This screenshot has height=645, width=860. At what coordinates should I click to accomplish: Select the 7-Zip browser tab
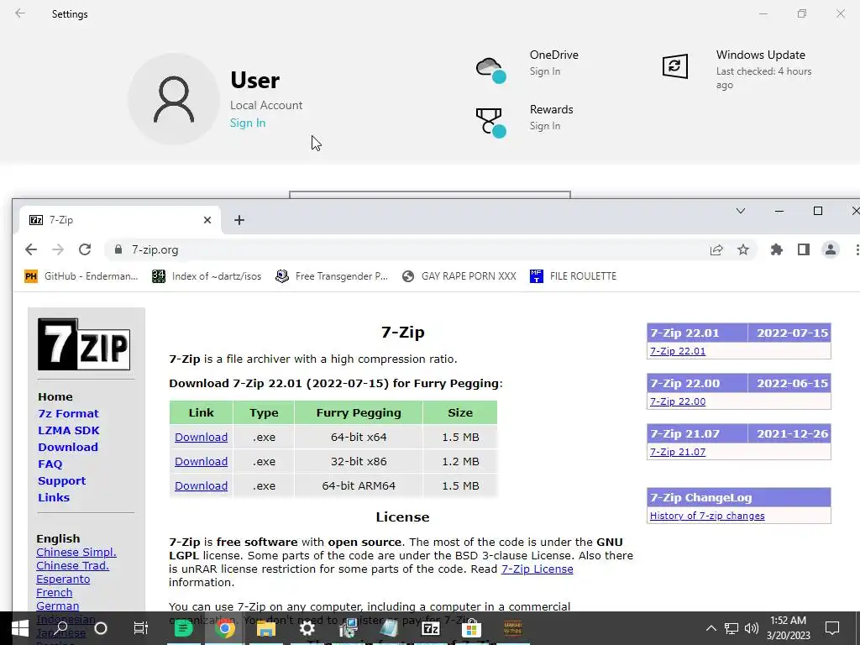pos(119,220)
